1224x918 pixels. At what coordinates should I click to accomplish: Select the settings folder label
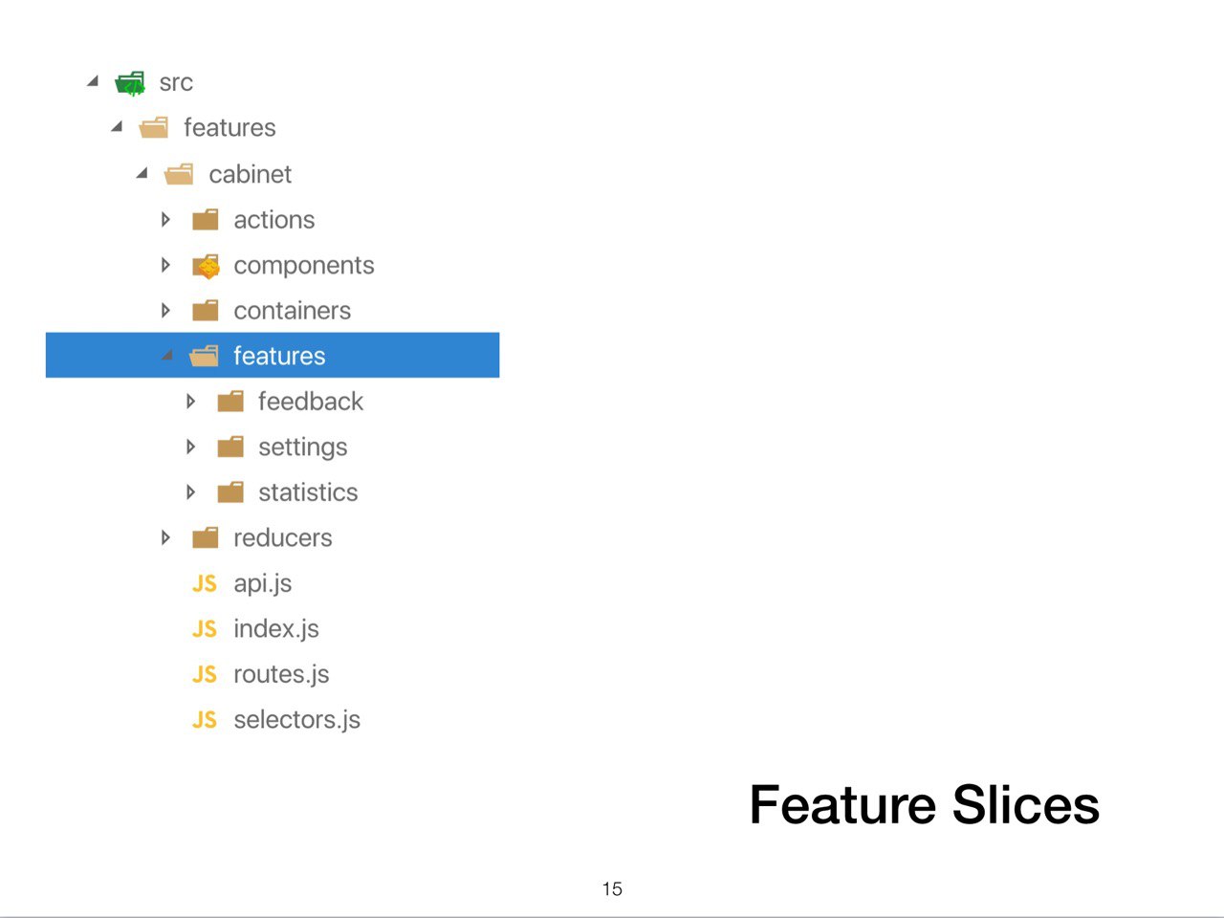[x=303, y=448]
